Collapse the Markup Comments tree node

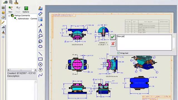click(9, 16)
